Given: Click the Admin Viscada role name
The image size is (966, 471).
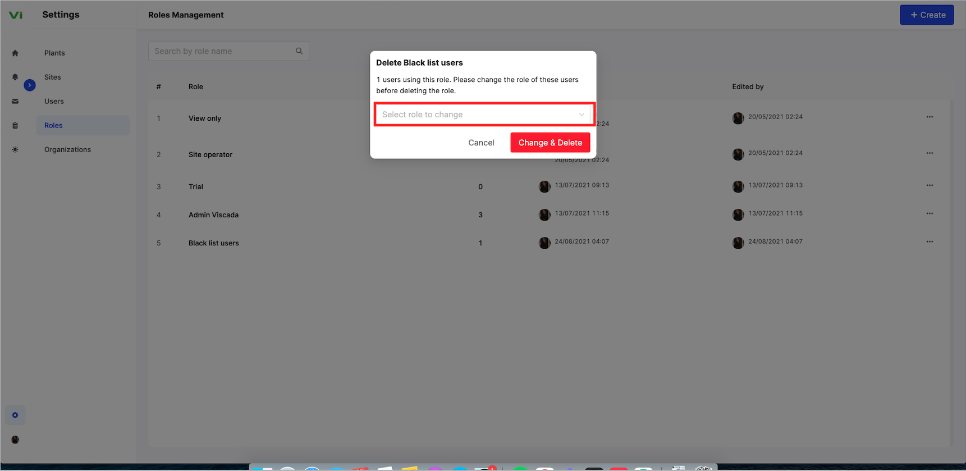Looking at the screenshot, I should click(213, 215).
